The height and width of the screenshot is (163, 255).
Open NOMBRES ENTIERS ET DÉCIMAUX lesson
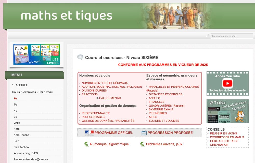105,83
